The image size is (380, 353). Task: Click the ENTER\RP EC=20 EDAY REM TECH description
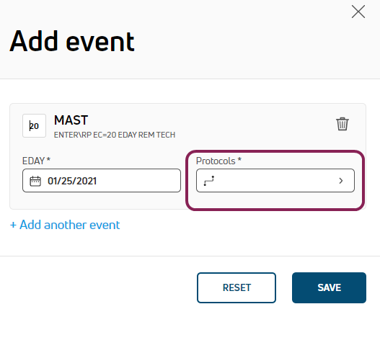[115, 135]
